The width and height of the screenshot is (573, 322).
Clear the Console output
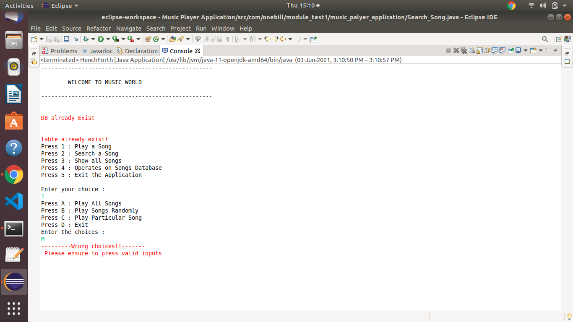point(471,51)
